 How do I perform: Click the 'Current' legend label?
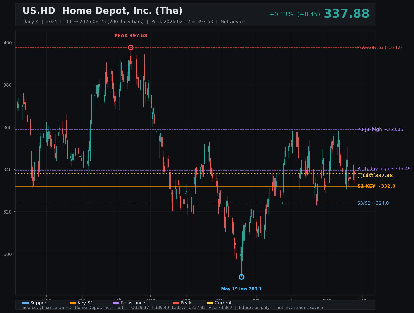pos(223,303)
